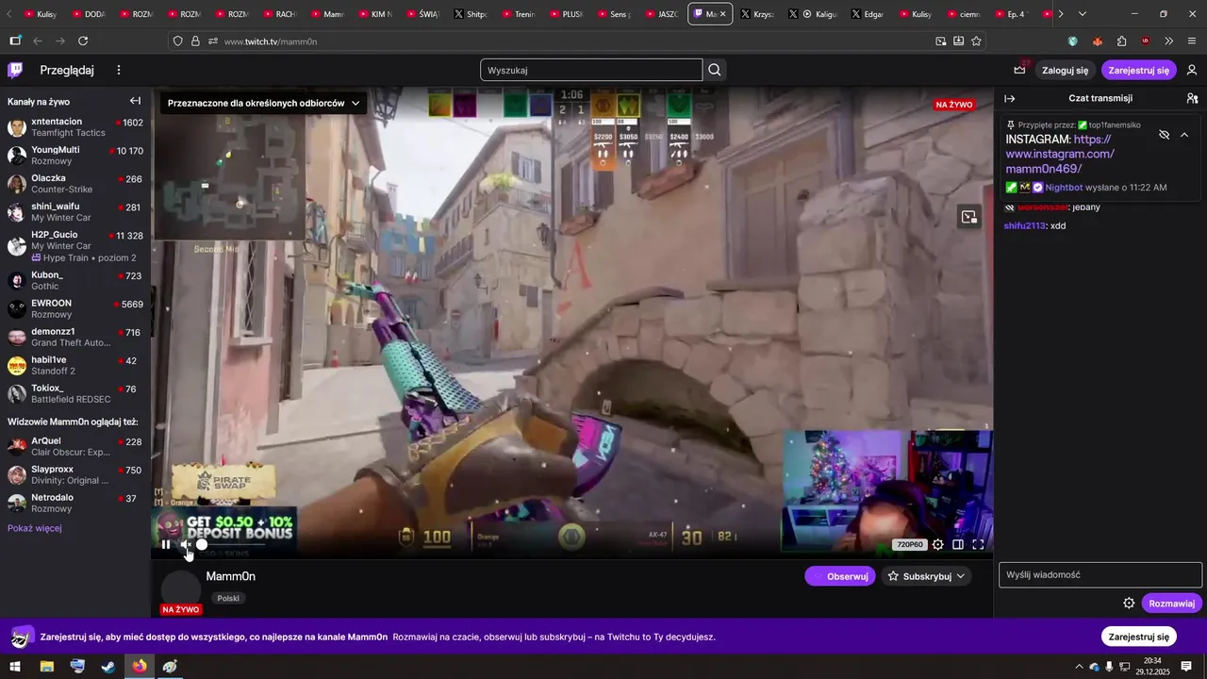Go back in browser history
The width and height of the screenshot is (1207, 679).
38,41
